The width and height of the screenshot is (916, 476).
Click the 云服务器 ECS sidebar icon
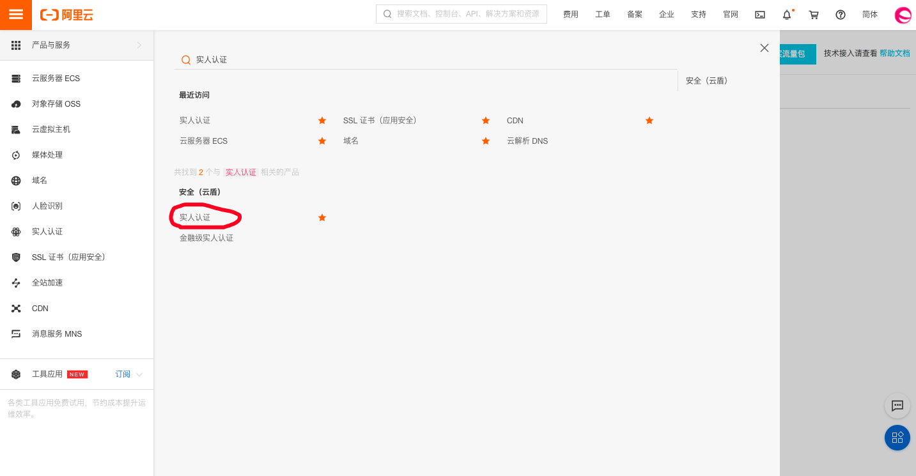pos(16,79)
